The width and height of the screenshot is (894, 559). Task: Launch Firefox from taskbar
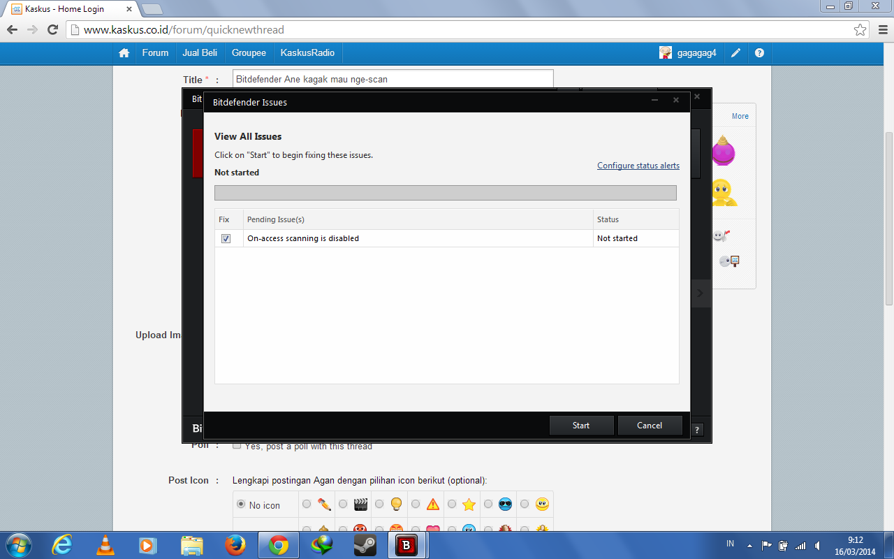pos(235,545)
